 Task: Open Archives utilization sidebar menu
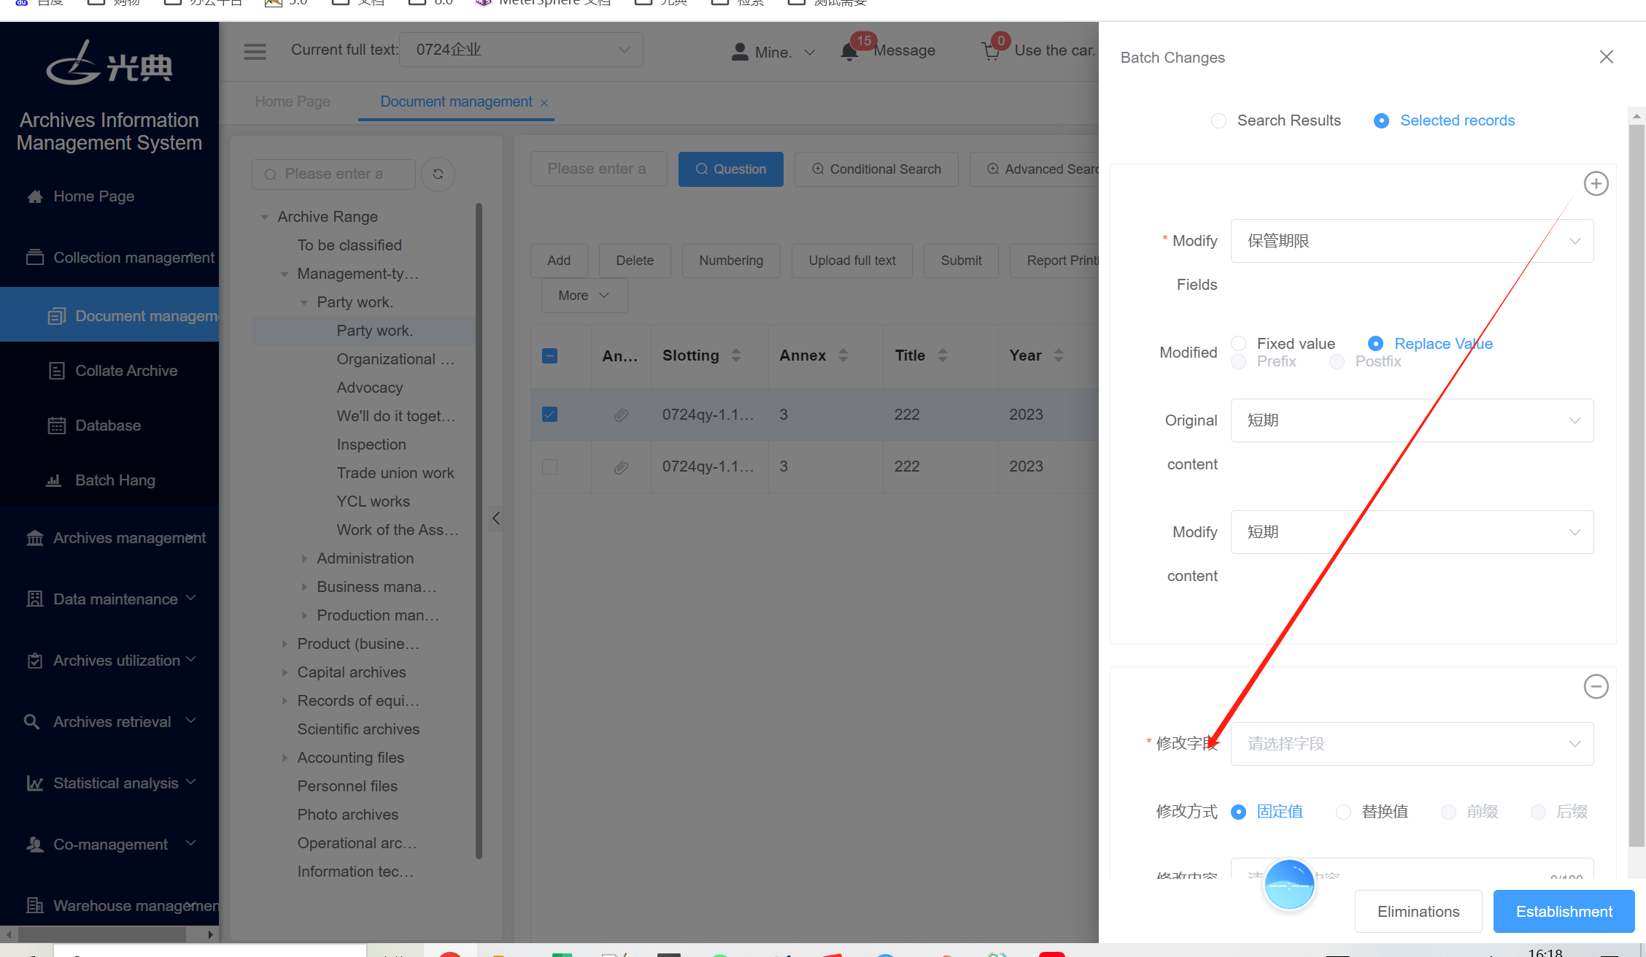(x=109, y=661)
